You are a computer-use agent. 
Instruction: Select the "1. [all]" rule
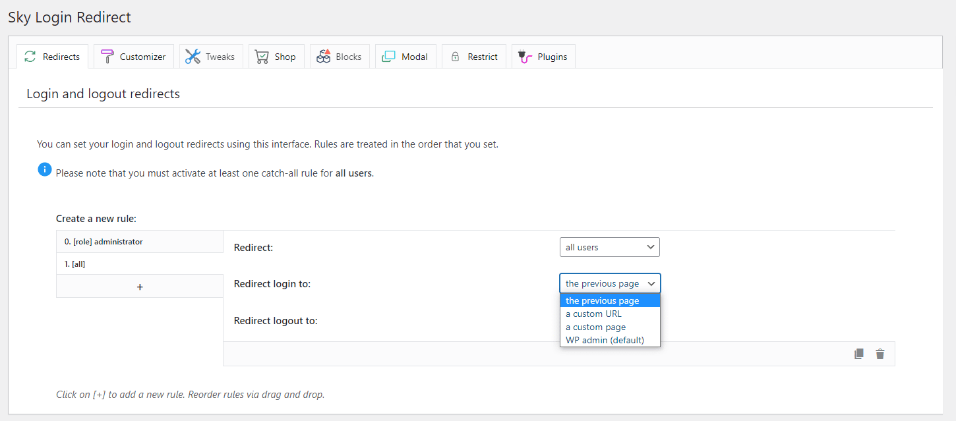(139, 264)
